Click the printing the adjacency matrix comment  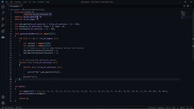pos(38,60)
